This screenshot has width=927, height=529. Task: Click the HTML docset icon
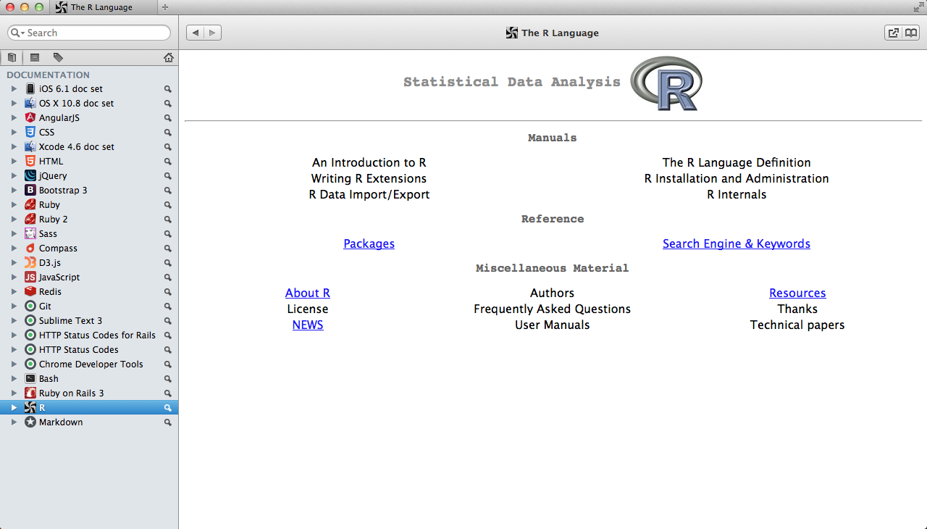(x=30, y=161)
